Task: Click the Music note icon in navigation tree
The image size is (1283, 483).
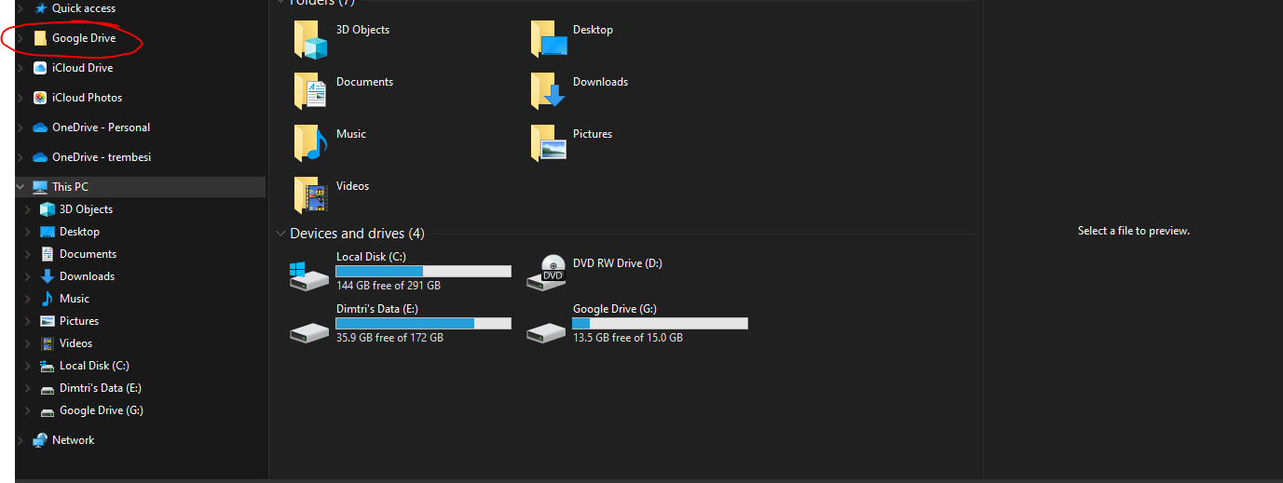Action: click(48, 299)
